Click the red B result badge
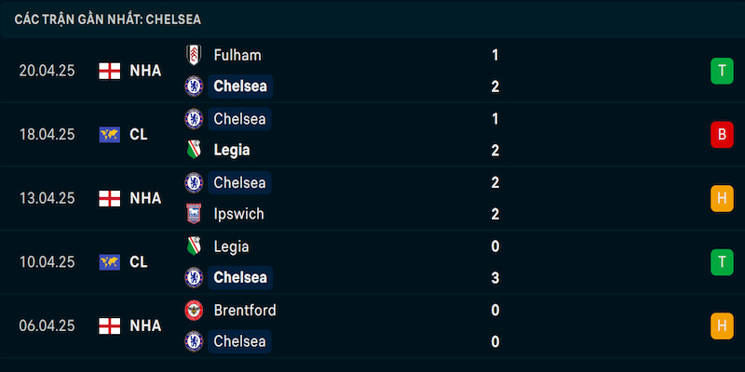This screenshot has height=372, width=745. pos(722,135)
